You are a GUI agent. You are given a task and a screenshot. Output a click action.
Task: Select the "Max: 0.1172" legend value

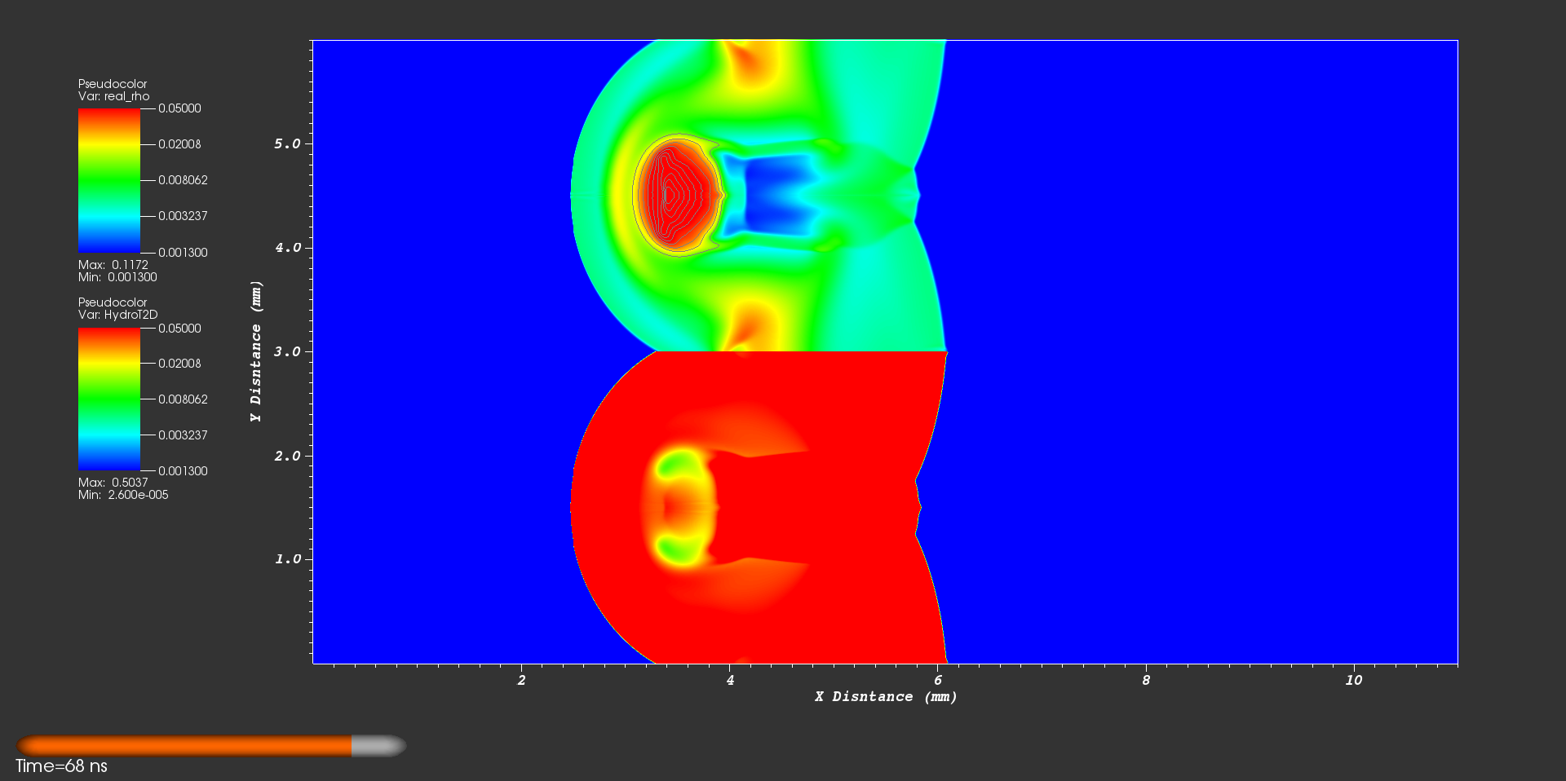(x=113, y=265)
